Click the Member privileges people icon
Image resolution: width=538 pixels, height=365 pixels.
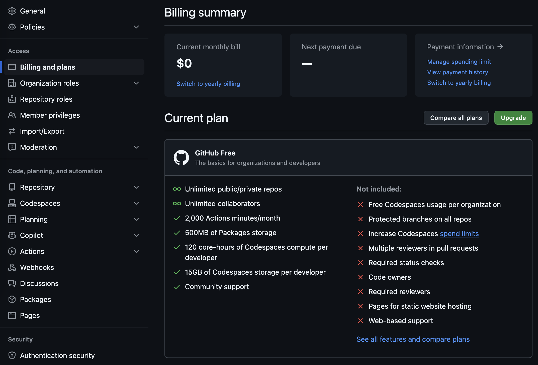(x=12, y=115)
